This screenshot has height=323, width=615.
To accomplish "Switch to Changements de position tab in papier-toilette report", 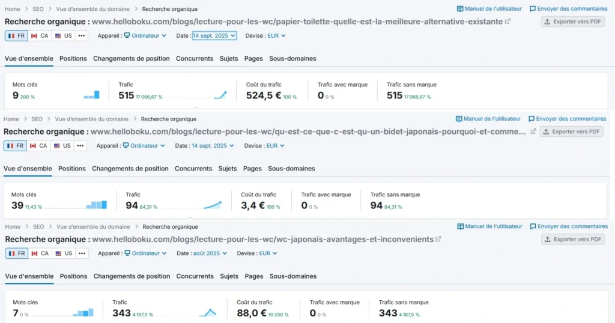I will [132, 59].
